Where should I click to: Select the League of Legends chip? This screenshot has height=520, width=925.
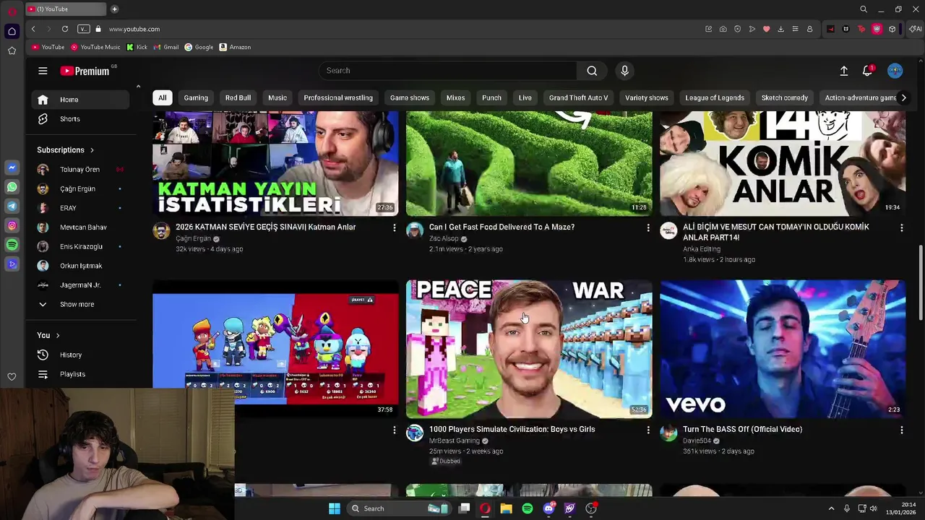pyautogui.click(x=715, y=97)
